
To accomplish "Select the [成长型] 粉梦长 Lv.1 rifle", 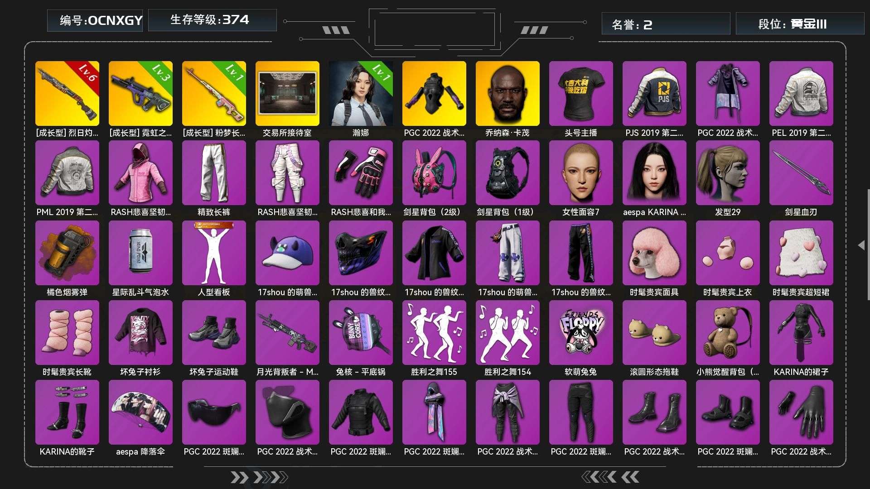I will (x=214, y=93).
